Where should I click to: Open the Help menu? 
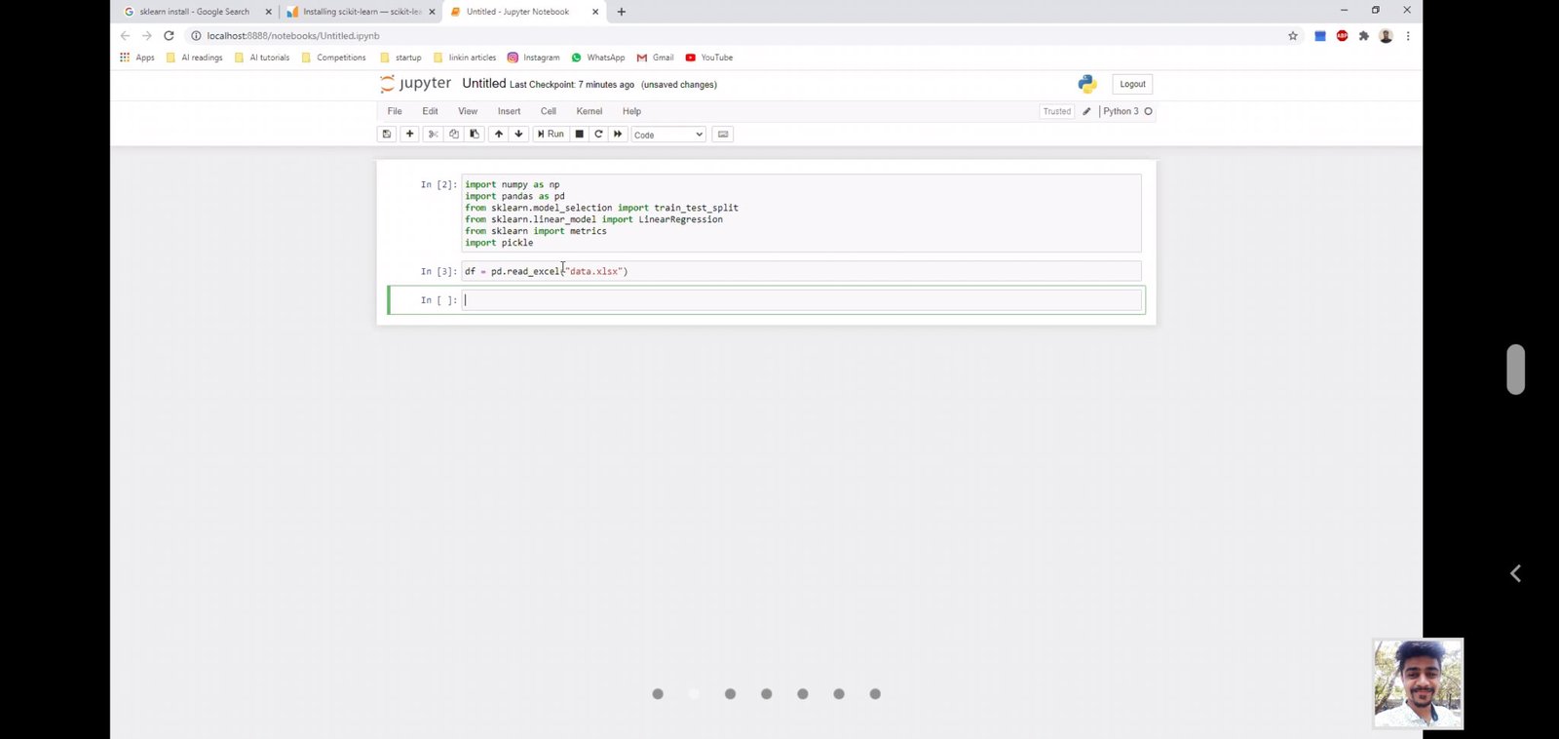coord(631,111)
